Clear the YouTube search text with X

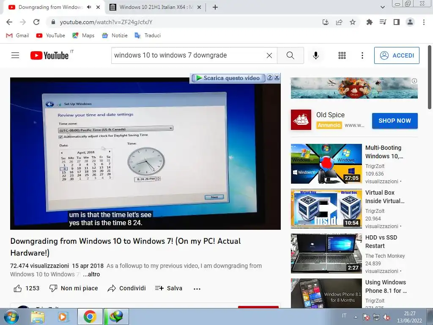click(269, 55)
